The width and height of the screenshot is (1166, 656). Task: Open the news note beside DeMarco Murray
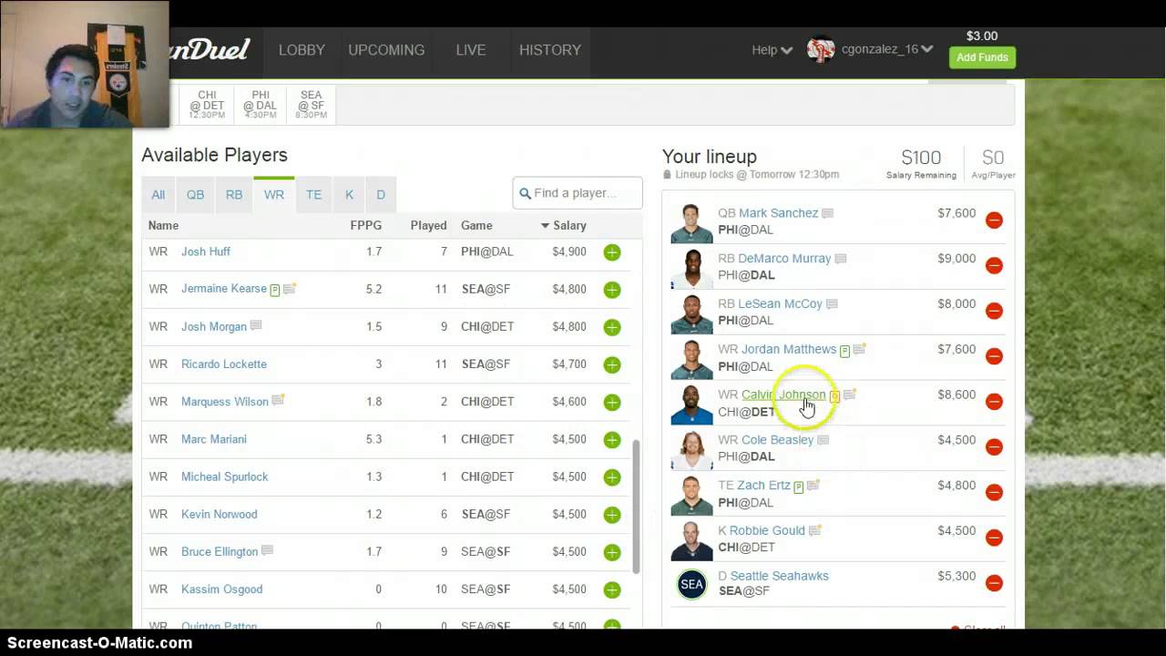coord(841,259)
